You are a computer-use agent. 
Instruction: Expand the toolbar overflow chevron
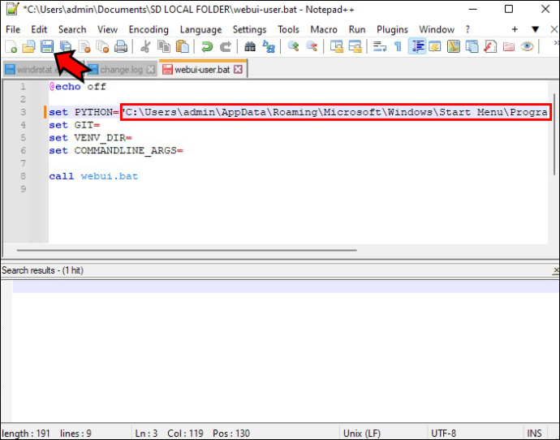[x=556, y=43]
